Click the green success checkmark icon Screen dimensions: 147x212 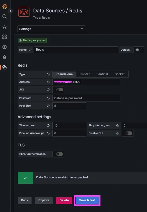25,178
